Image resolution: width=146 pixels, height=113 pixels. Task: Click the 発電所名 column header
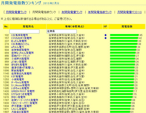(28, 26)
